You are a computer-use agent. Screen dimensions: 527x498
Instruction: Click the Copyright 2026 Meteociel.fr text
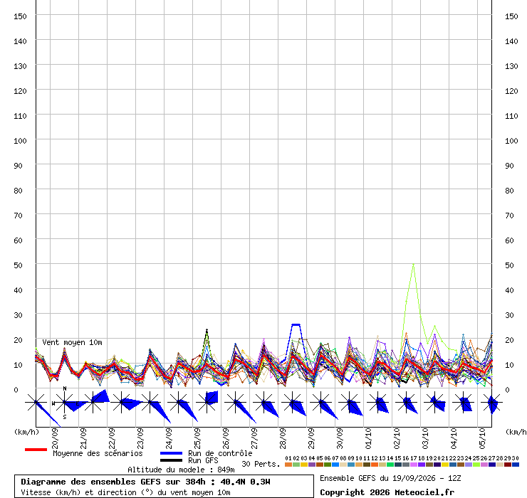pyautogui.click(x=387, y=492)
